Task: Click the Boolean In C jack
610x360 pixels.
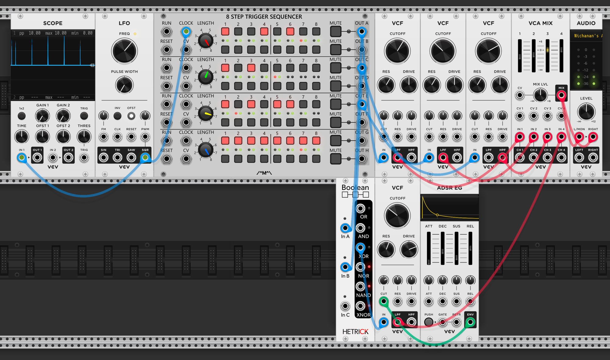Action: [x=345, y=306]
